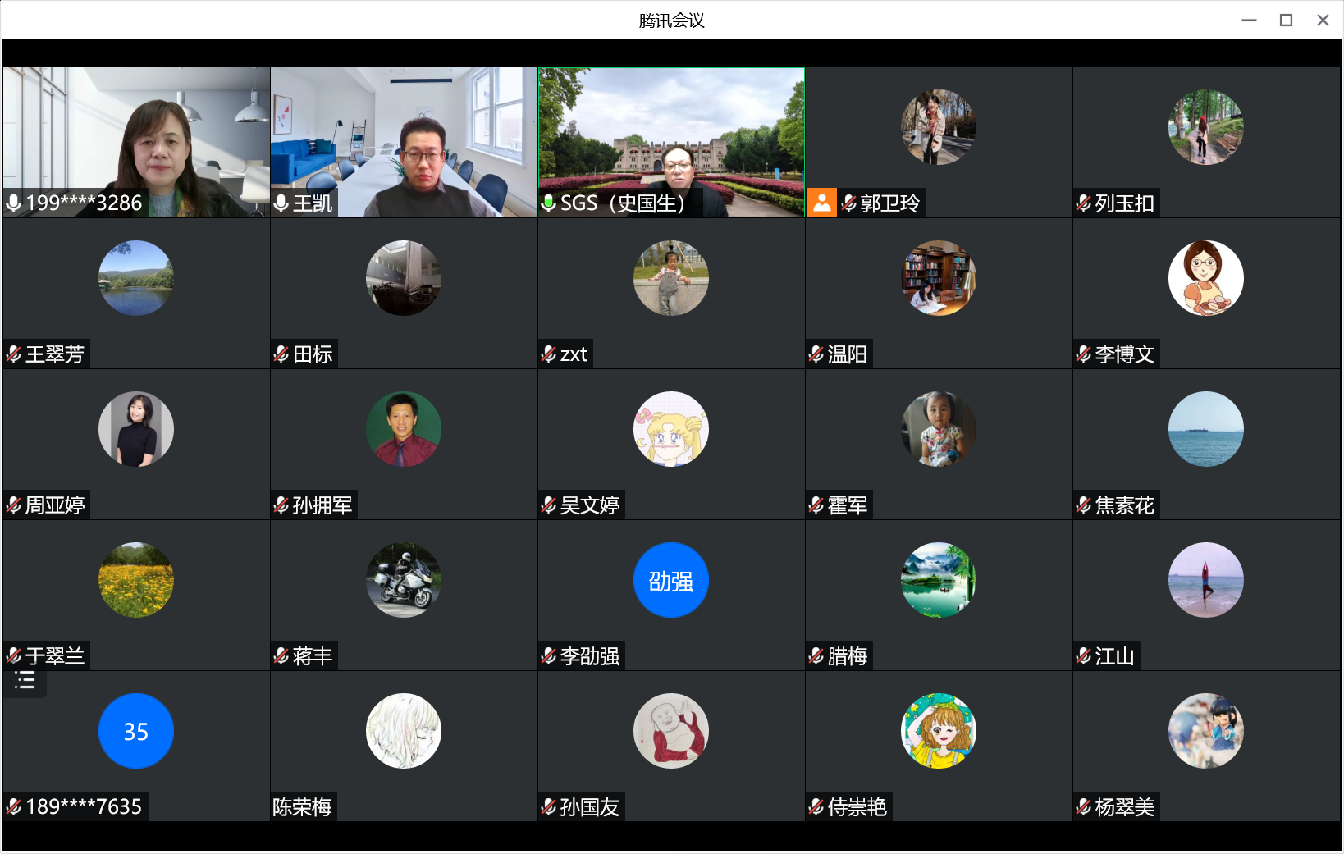Click the muted microphone icon of 杨翠美
The image size is (1344, 854).
coord(1084,806)
